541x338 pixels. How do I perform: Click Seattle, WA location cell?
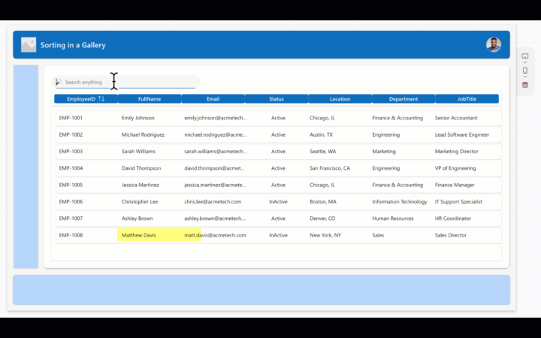click(x=322, y=152)
